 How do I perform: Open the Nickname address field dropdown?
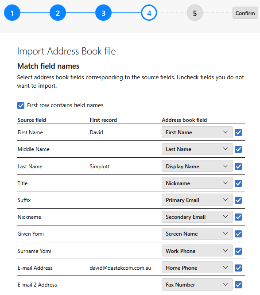[197, 183]
